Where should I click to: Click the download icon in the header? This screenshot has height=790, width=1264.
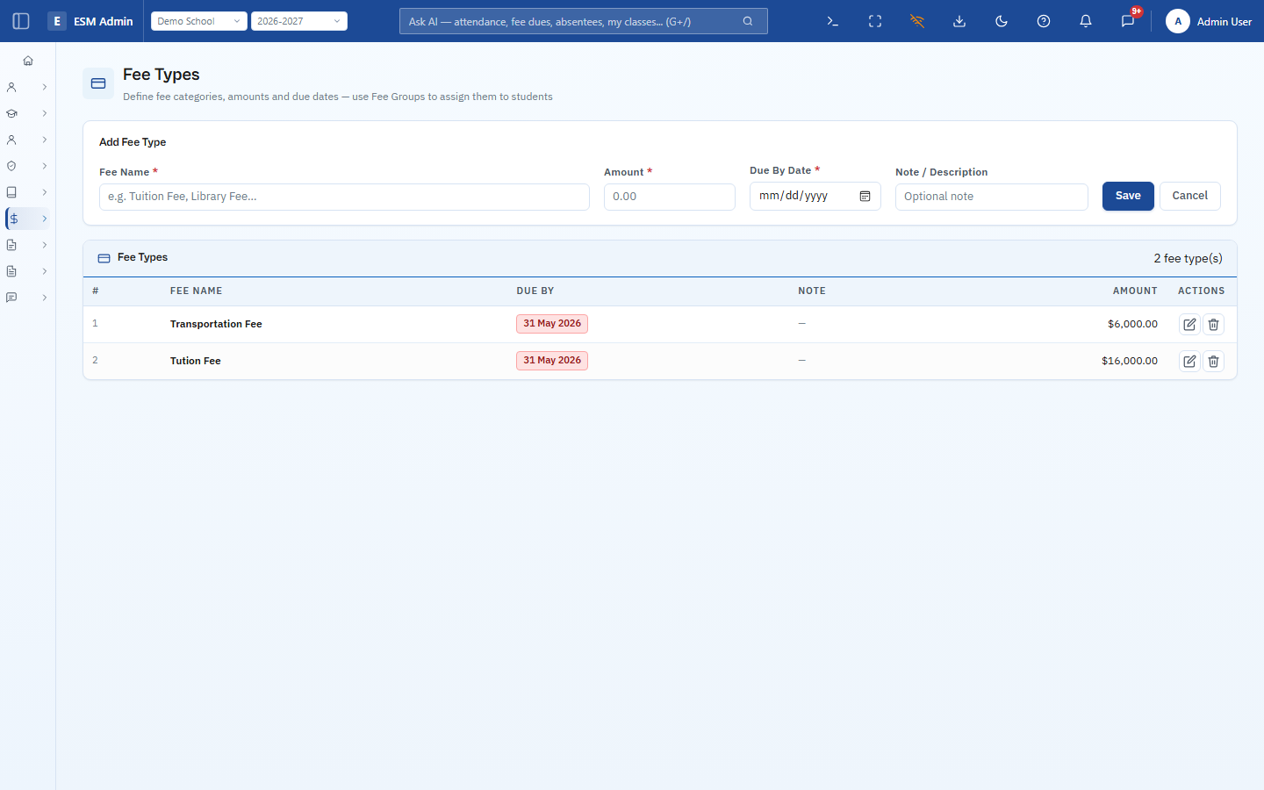(x=959, y=21)
